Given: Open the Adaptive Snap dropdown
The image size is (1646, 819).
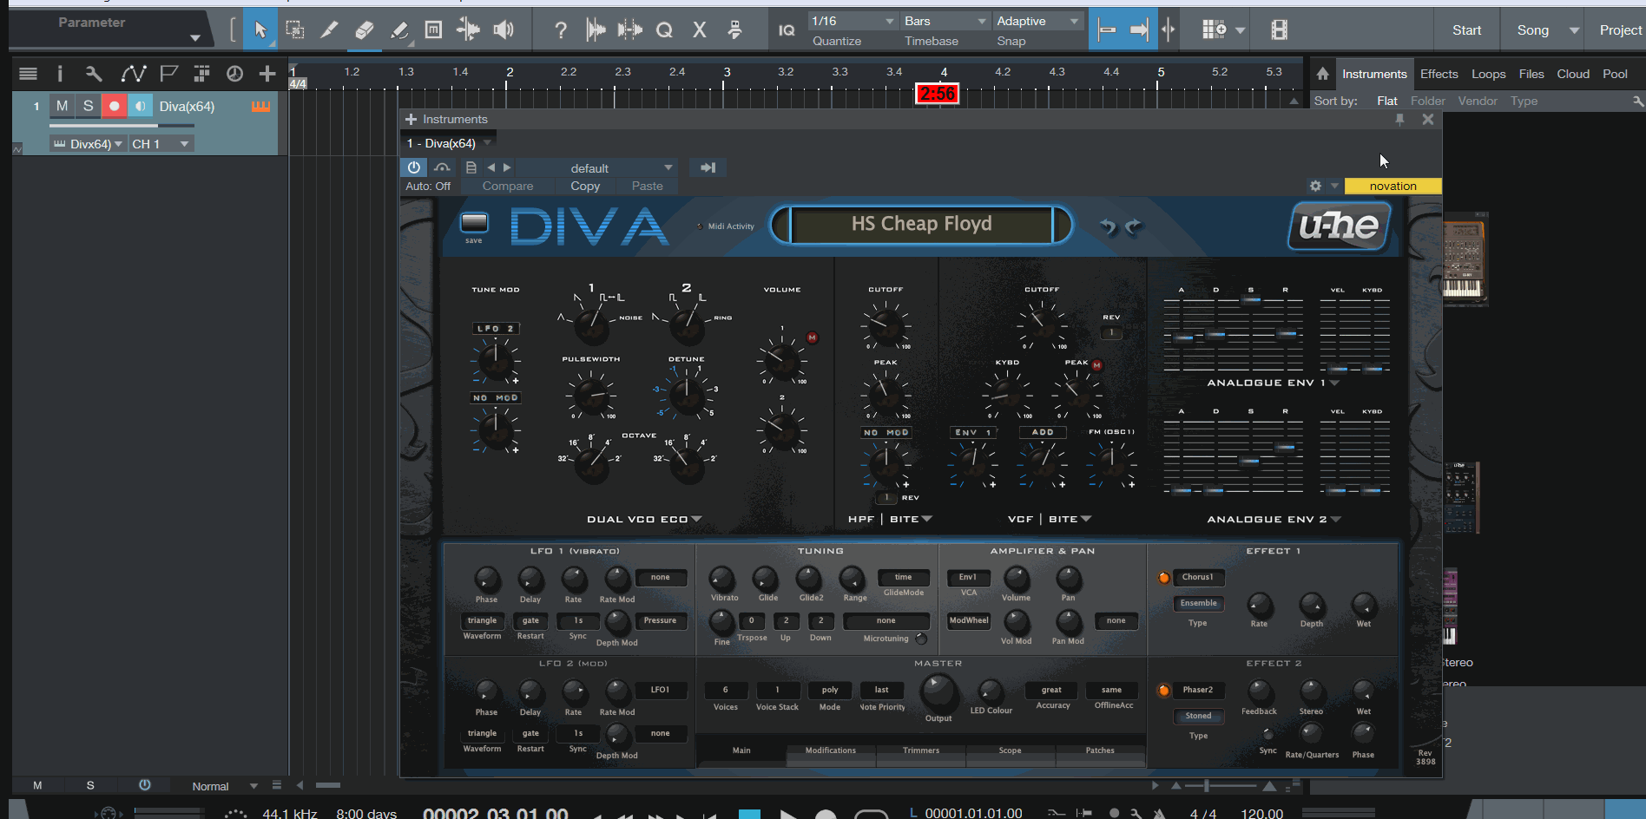Looking at the screenshot, I should tap(1037, 21).
